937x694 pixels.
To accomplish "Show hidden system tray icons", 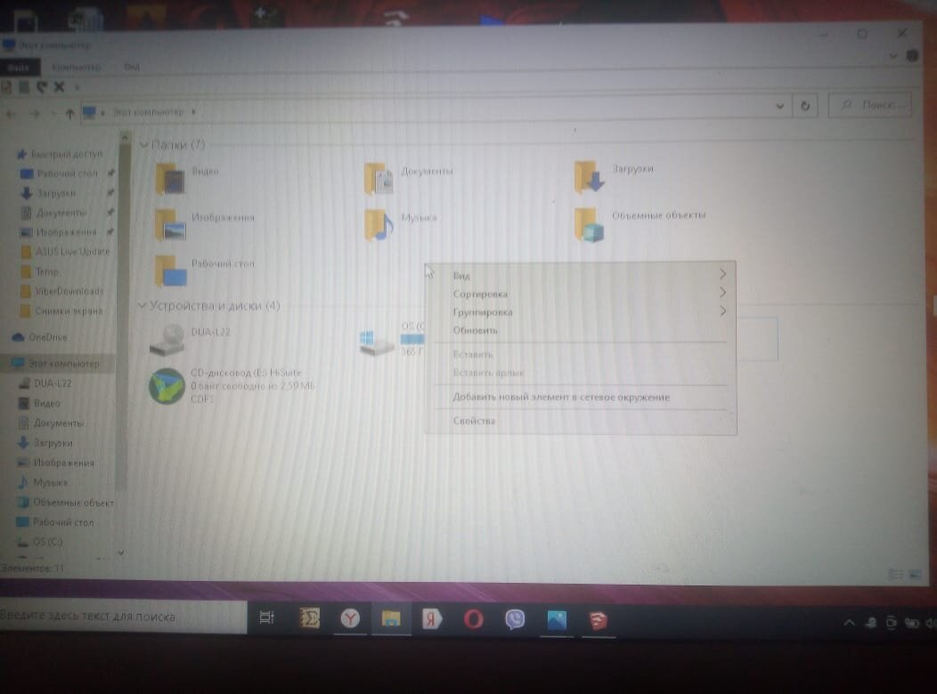I will pyautogui.click(x=849, y=623).
